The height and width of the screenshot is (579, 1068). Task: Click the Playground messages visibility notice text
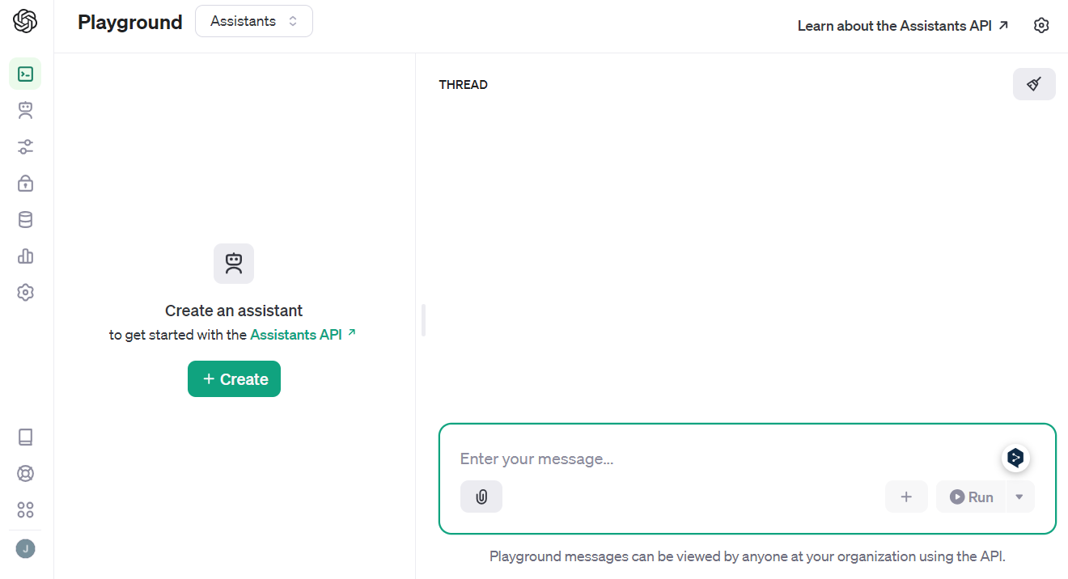(x=748, y=556)
